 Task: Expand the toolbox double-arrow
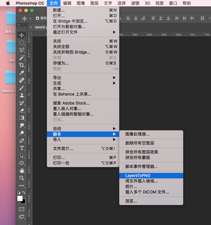(19, 25)
